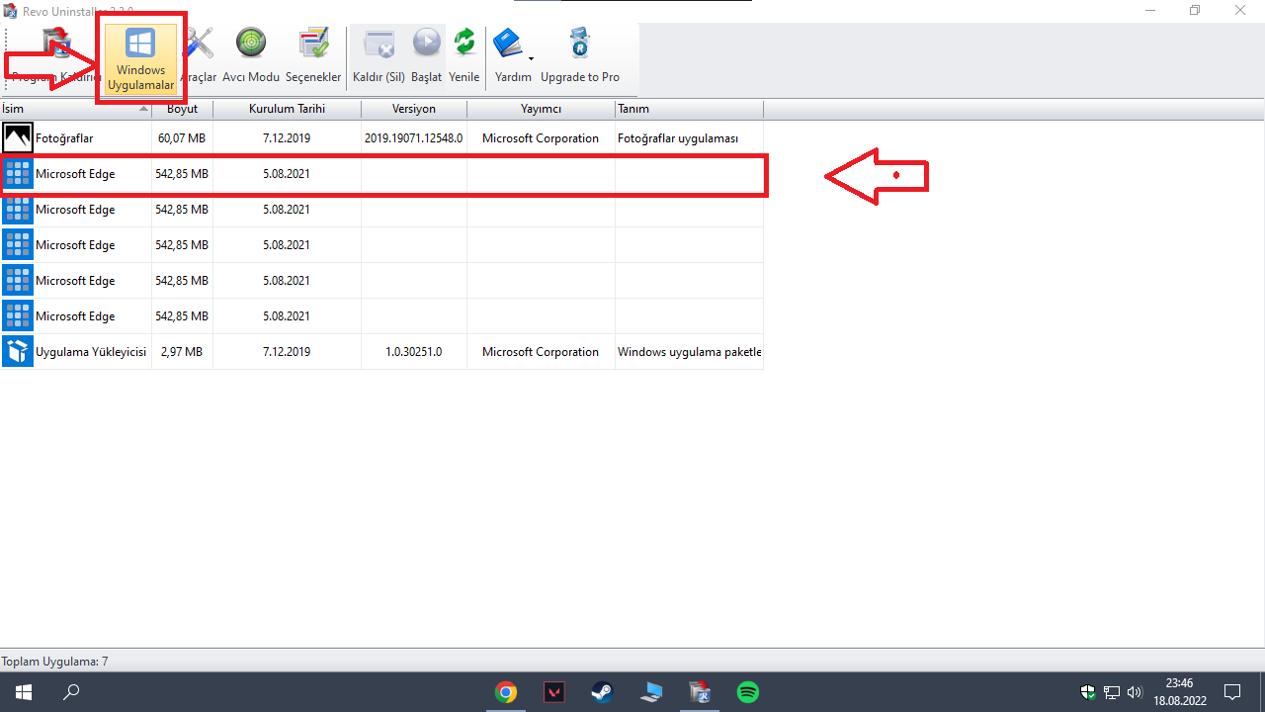
Task: Open the computer monitor taskbar app
Action: (651, 692)
